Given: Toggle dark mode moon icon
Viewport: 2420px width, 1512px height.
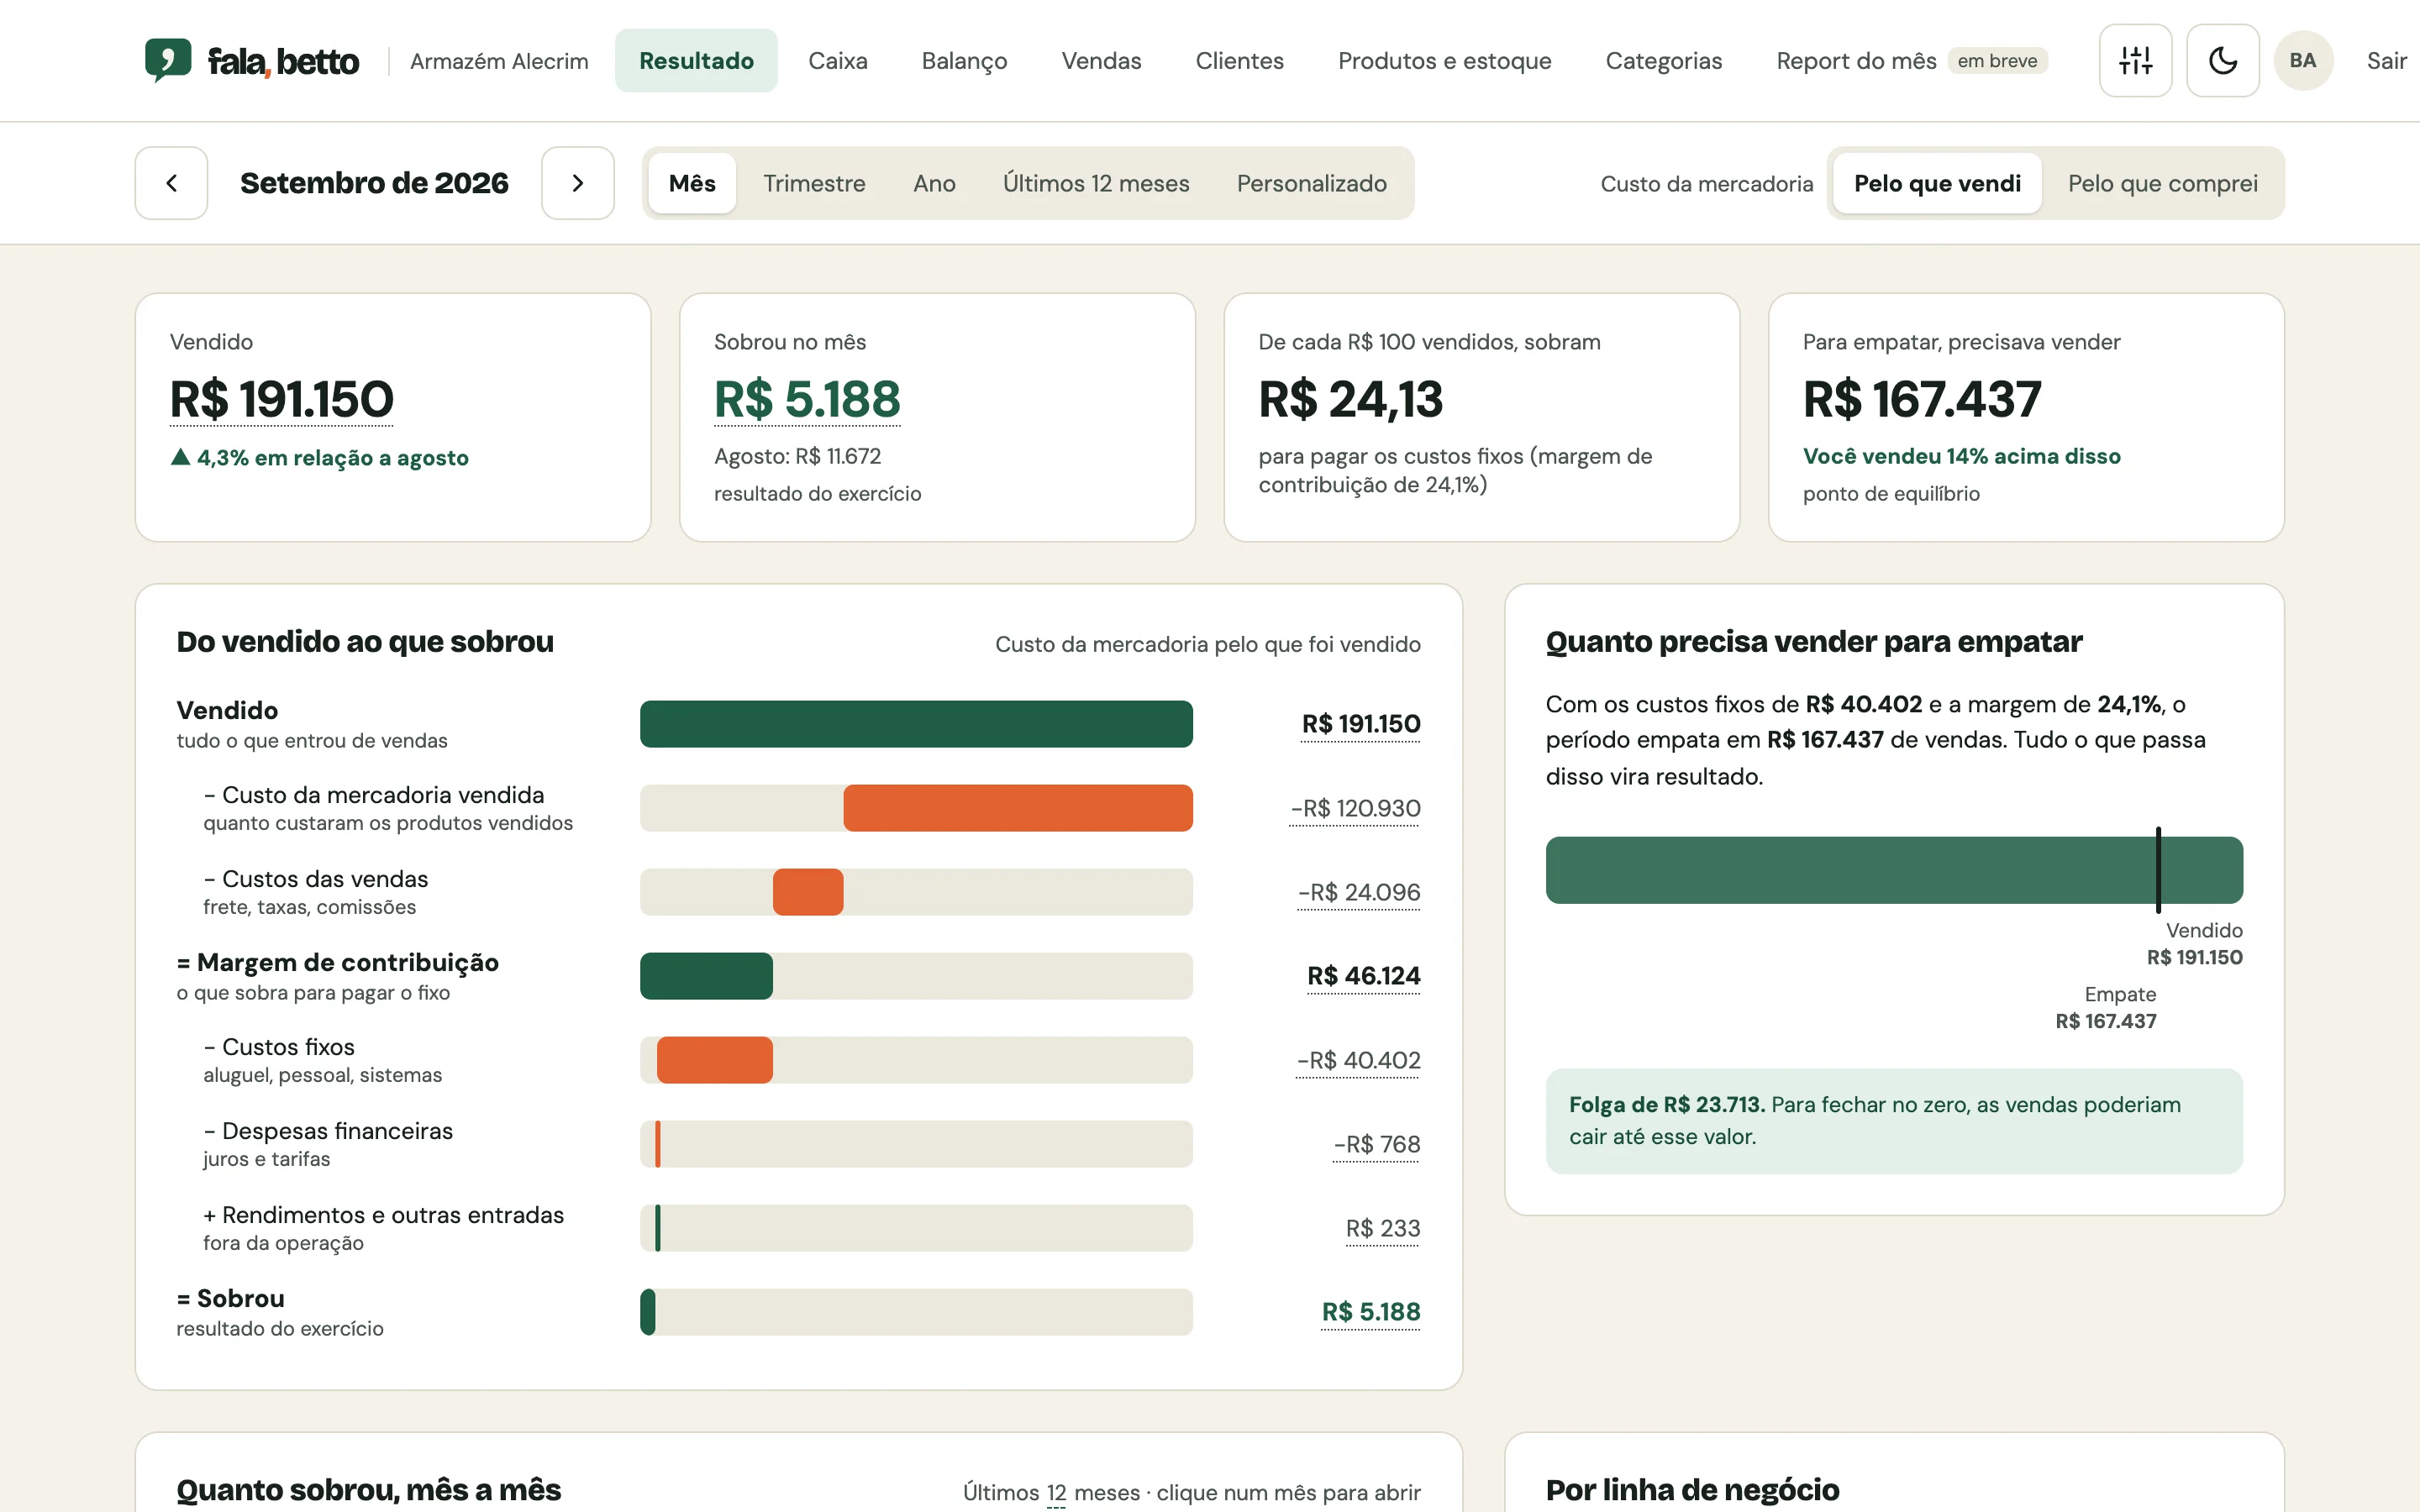Looking at the screenshot, I should coord(2222,60).
